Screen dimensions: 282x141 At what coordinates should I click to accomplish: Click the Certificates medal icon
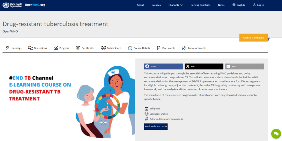(x=78, y=48)
